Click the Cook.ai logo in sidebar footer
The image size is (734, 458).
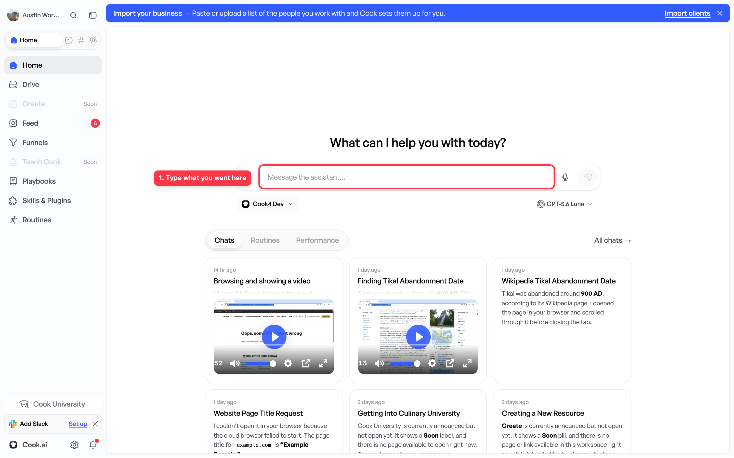point(13,445)
